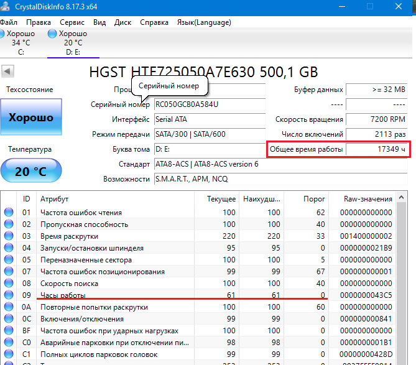This screenshot has width=416, height=365.
Task: Select the Запуски/остановки шпинделя row
Action: 198,247
